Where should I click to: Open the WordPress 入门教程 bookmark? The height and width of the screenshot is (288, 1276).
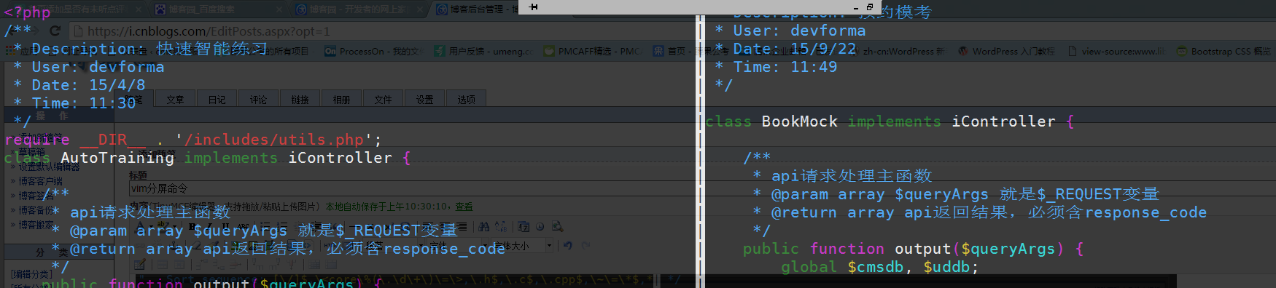1006,51
